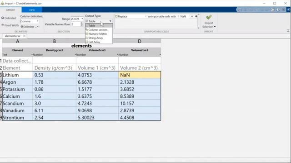Open the Volume2cm3 data type dropdown arrow
The width and height of the screenshot is (291, 163).
[160, 55]
